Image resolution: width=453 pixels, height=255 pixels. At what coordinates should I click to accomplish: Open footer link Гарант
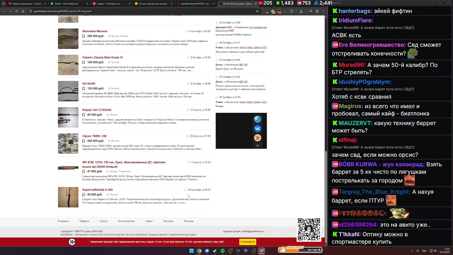(149, 221)
